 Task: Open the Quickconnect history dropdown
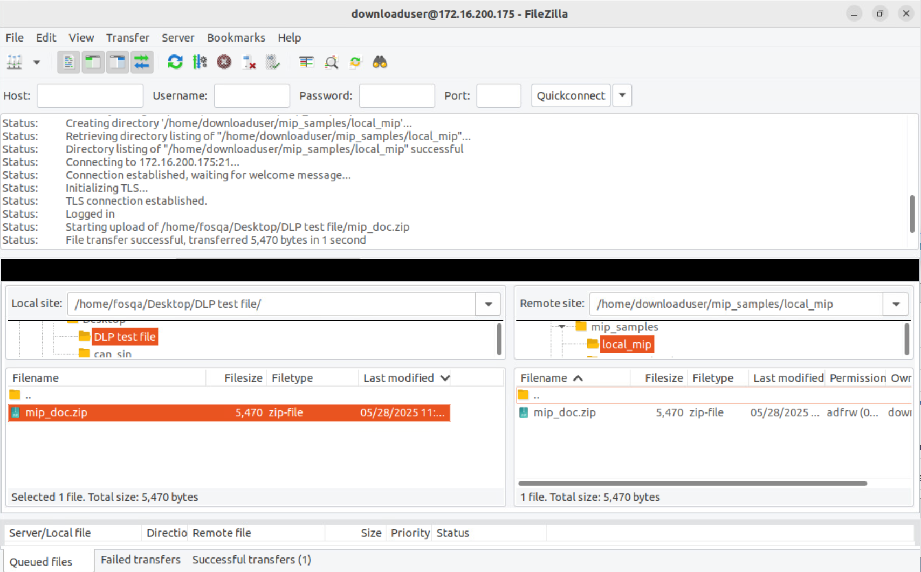[622, 95]
